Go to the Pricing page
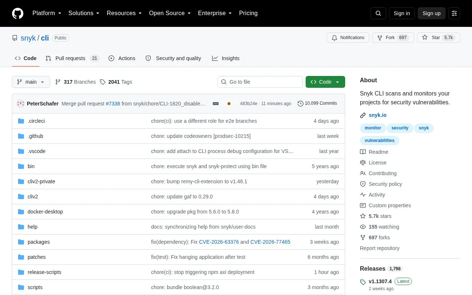Screen dimensions: 472x295 [248, 13]
